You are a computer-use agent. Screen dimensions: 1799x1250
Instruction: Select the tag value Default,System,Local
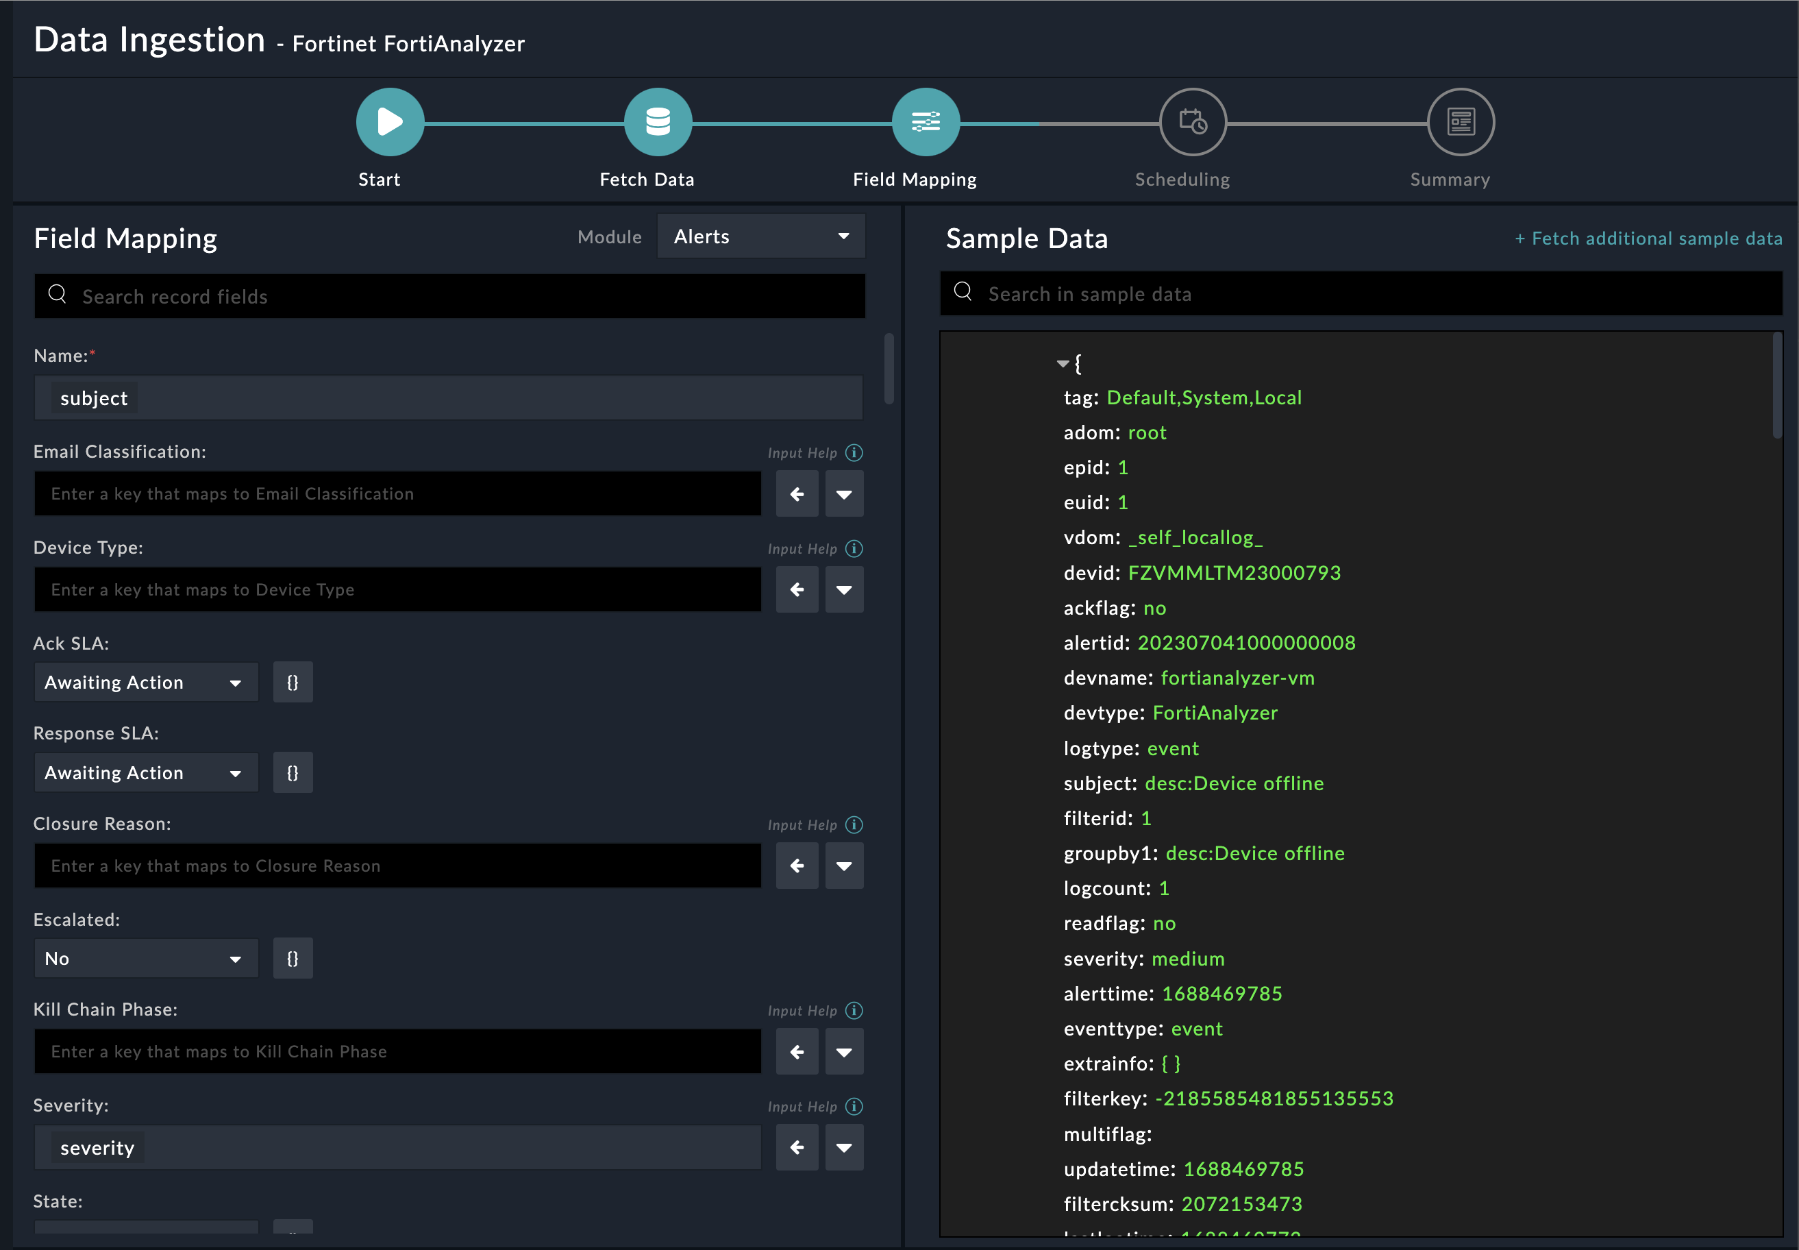coord(1204,398)
